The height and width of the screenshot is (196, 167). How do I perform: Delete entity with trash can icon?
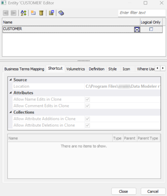41,13
